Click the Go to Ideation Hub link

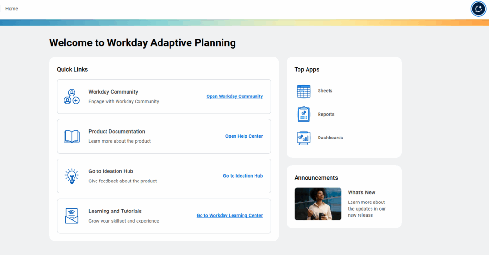pos(243,176)
